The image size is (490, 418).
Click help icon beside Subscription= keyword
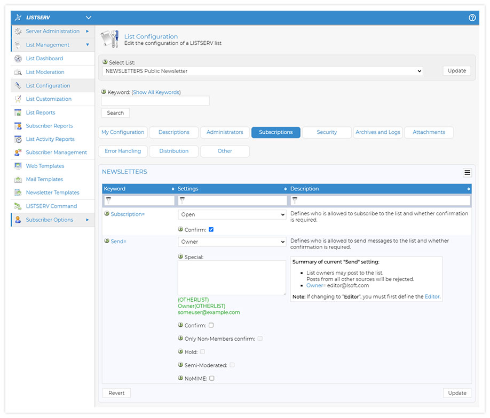107,213
